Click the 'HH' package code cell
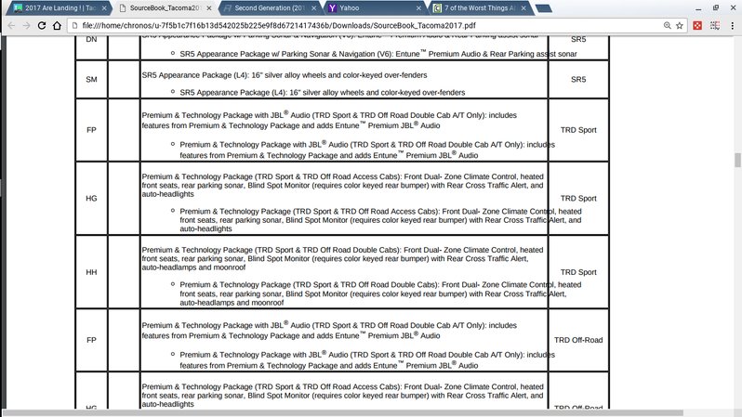 [x=91, y=272]
